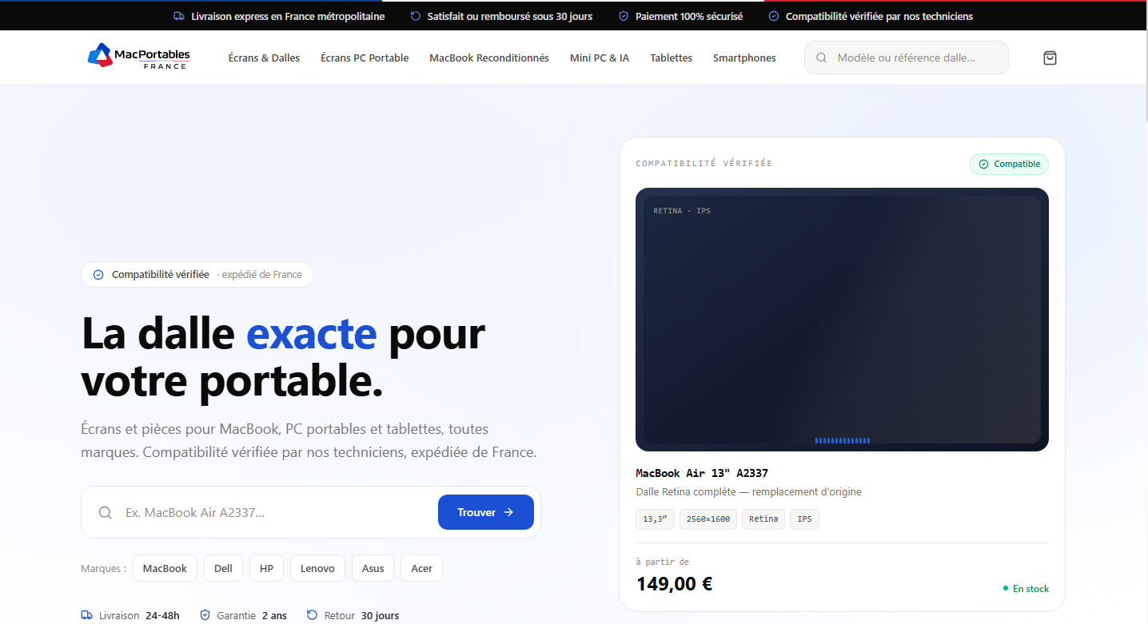Click the check icon beside Compatibilité vérifiée par nos techniciens
1148x624 pixels.
tap(774, 16)
